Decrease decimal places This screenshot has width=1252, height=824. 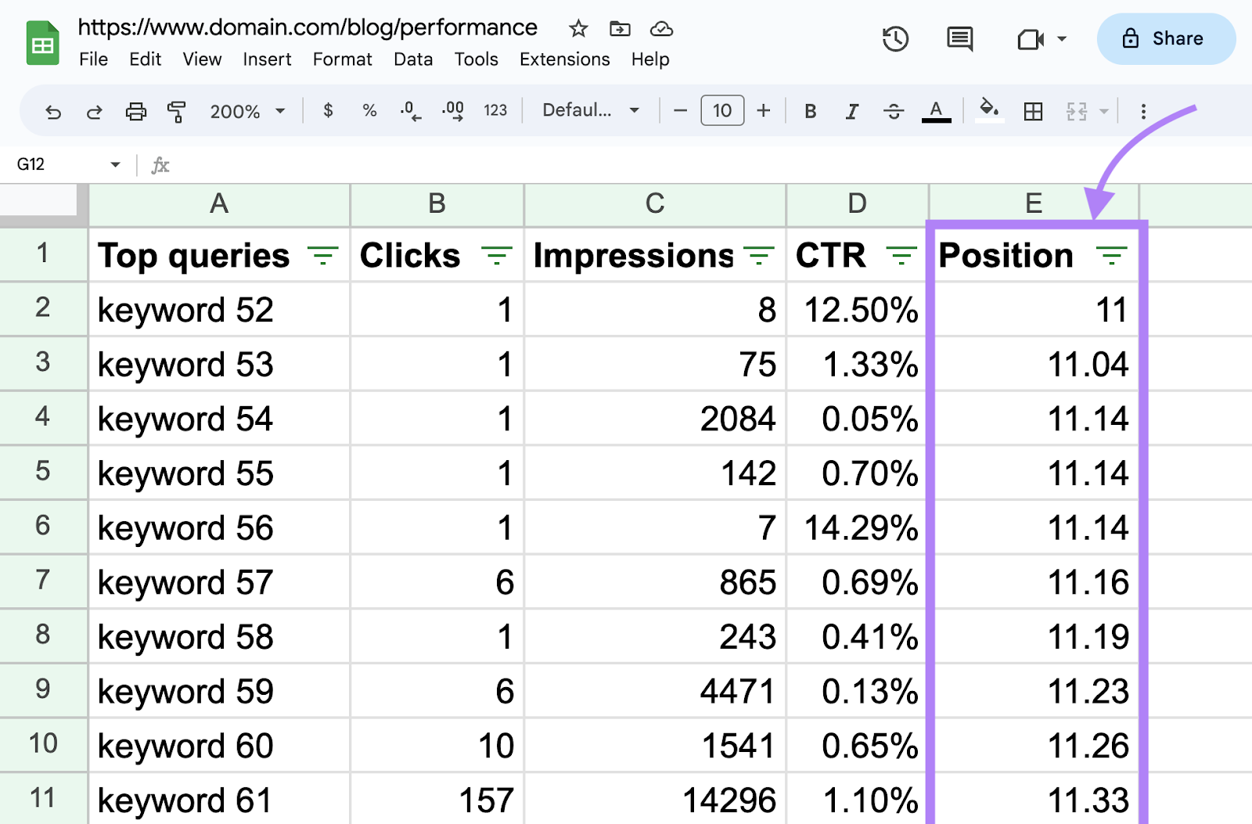coord(409,110)
